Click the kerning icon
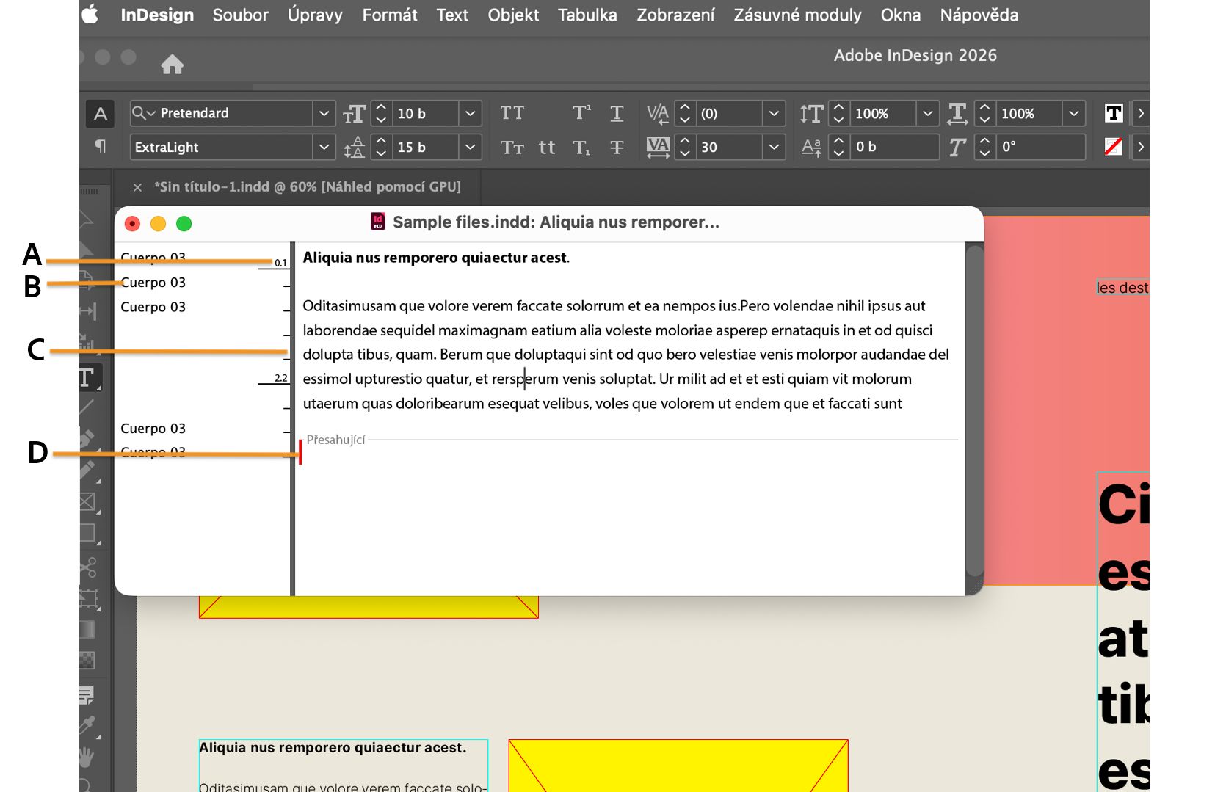This screenshot has width=1226, height=792. tap(658, 114)
